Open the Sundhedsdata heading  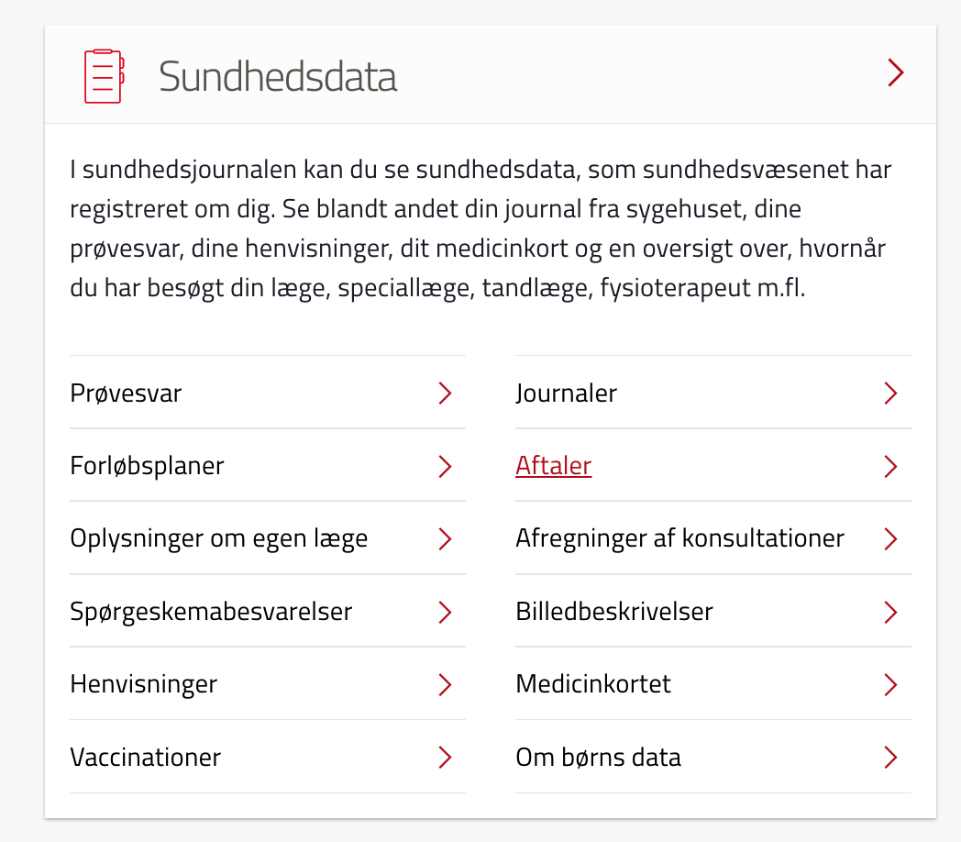pos(278,75)
